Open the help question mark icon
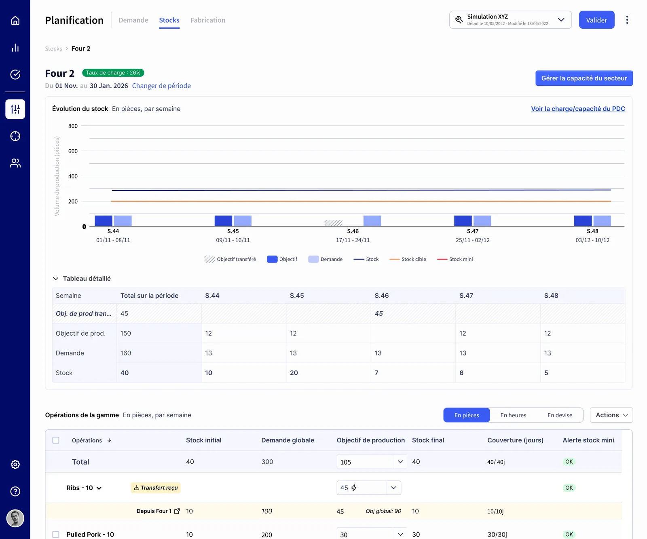This screenshot has height=539, width=647. (15, 491)
